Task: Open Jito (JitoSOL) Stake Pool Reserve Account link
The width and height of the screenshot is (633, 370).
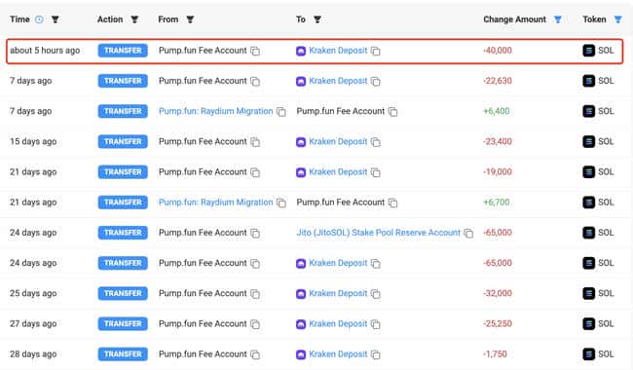Action: point(379,233)
